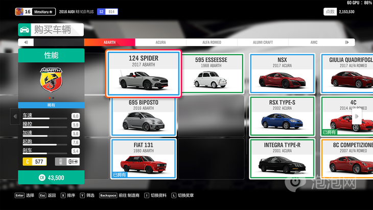Click the Enter key hint icon
Image resolution: width=373 pixels, height=210 pixels.
[19, 195]
